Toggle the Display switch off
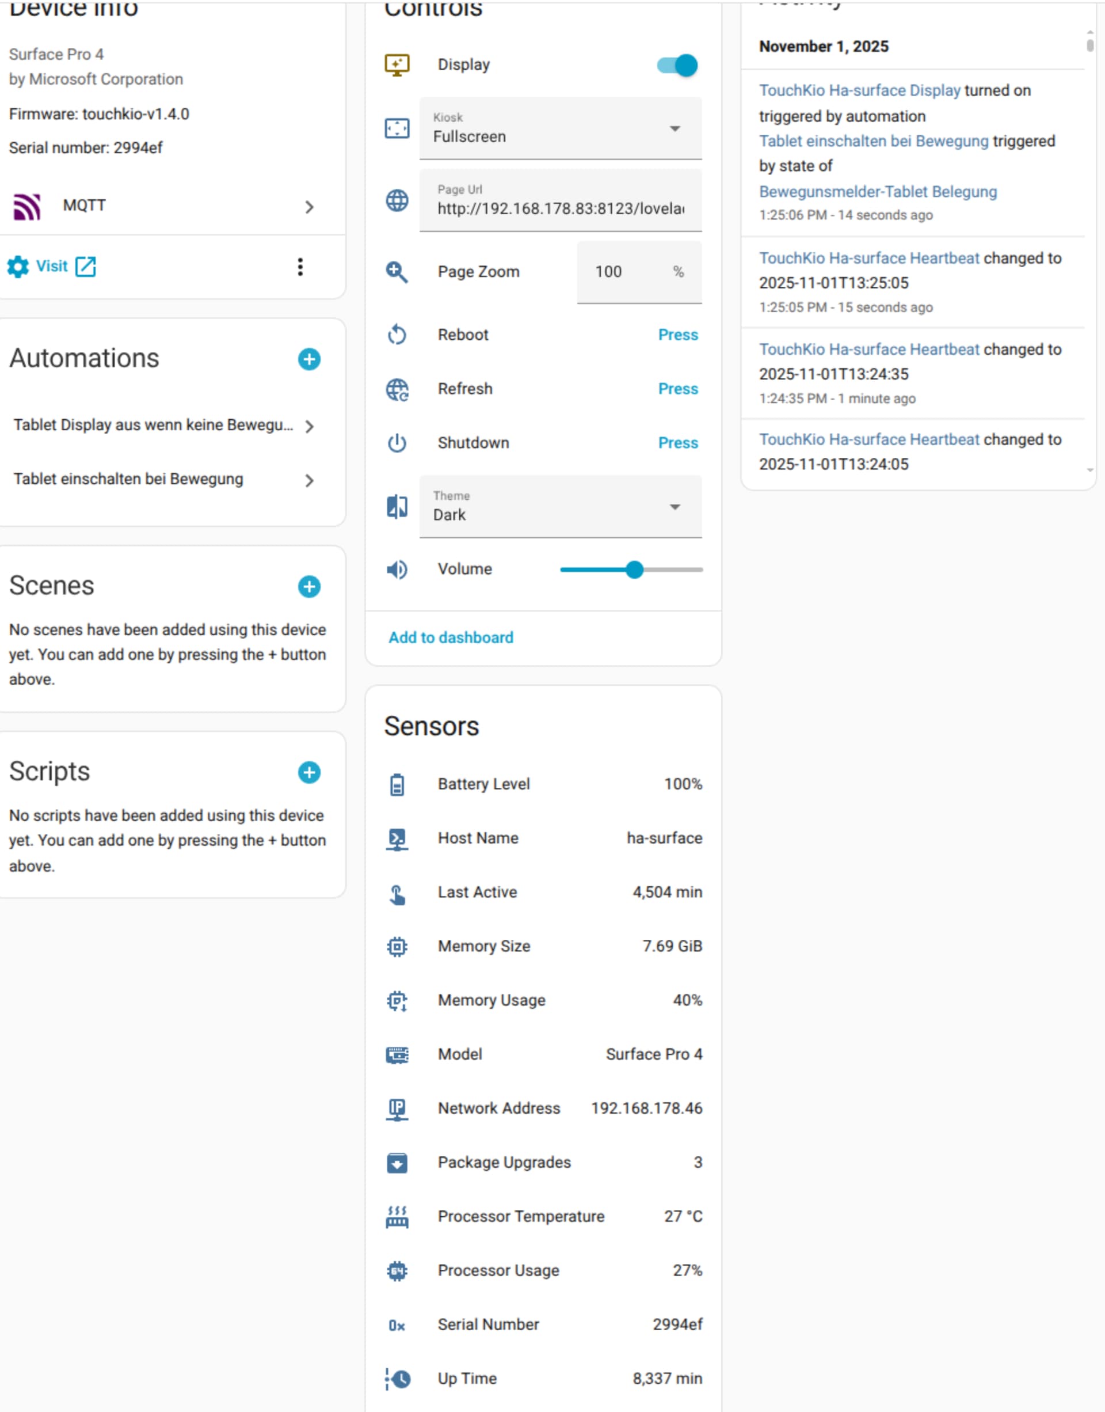This screenshot has height=1412, width=1105. tap(677, 66)
